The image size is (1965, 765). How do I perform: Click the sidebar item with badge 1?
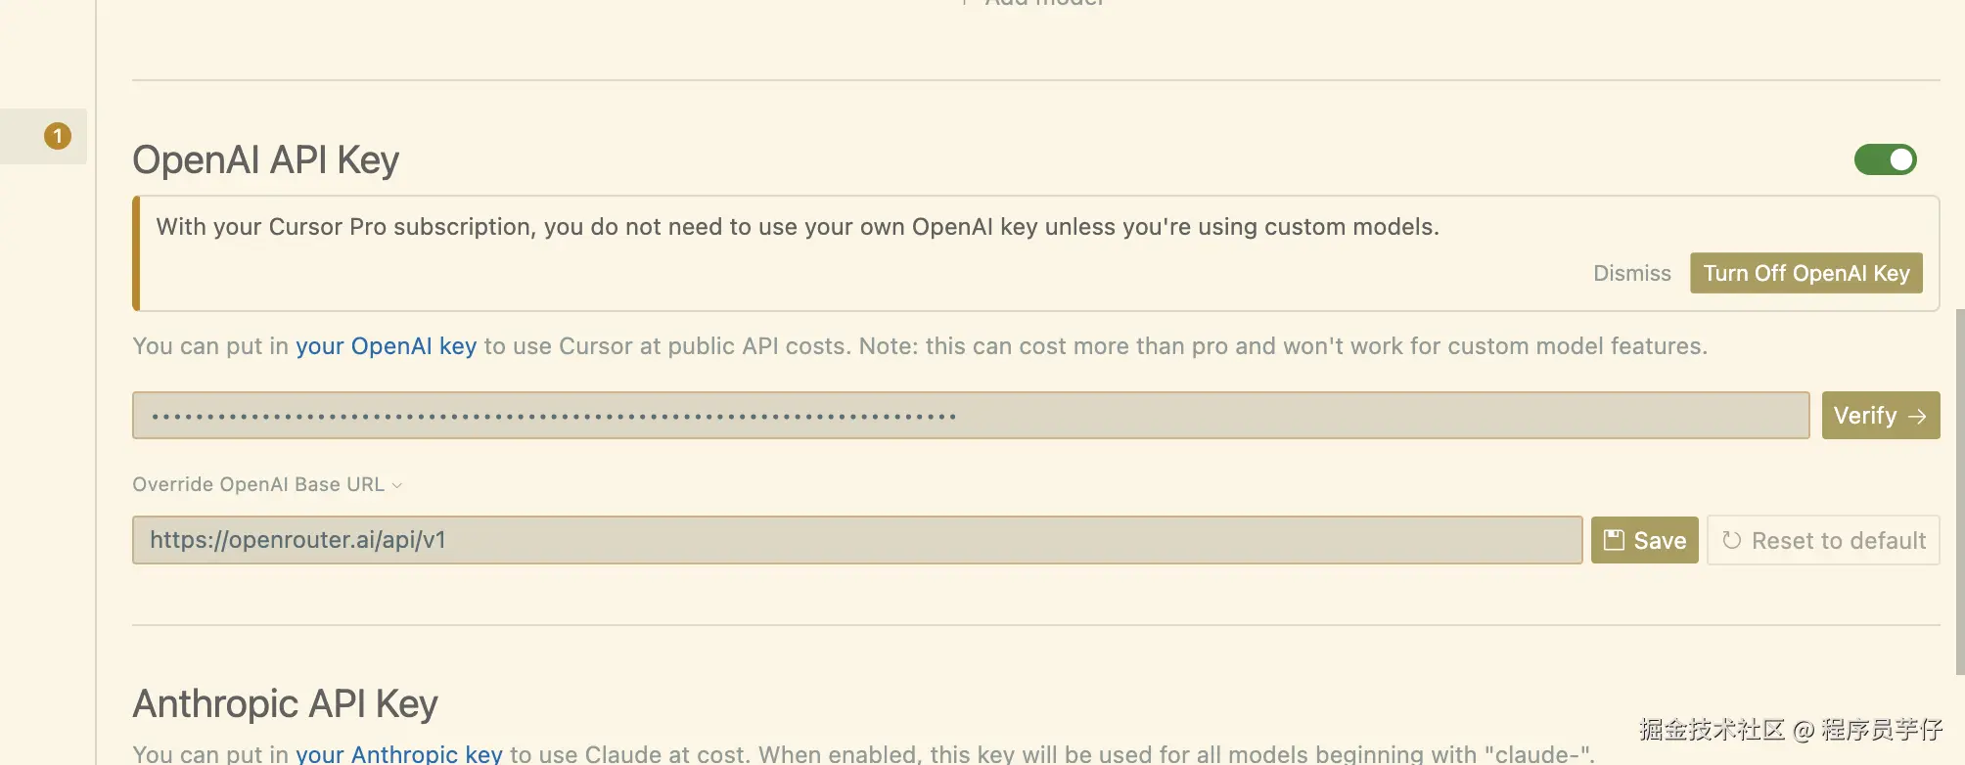(43, 136)
